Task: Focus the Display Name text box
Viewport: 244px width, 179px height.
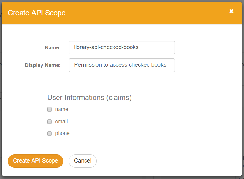Action: (x=122, y=65)
